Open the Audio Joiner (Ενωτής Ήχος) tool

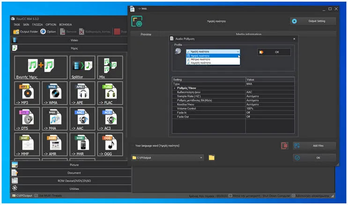(41, 67)
